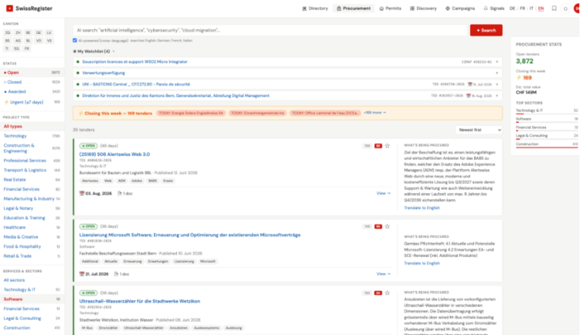The image size is (580, 335).
Task: View the Alertswiss Web 3.0 tender
Action: tap(384, 193)
